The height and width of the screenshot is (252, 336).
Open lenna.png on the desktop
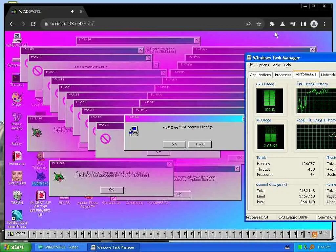click(x=17, y=158)
